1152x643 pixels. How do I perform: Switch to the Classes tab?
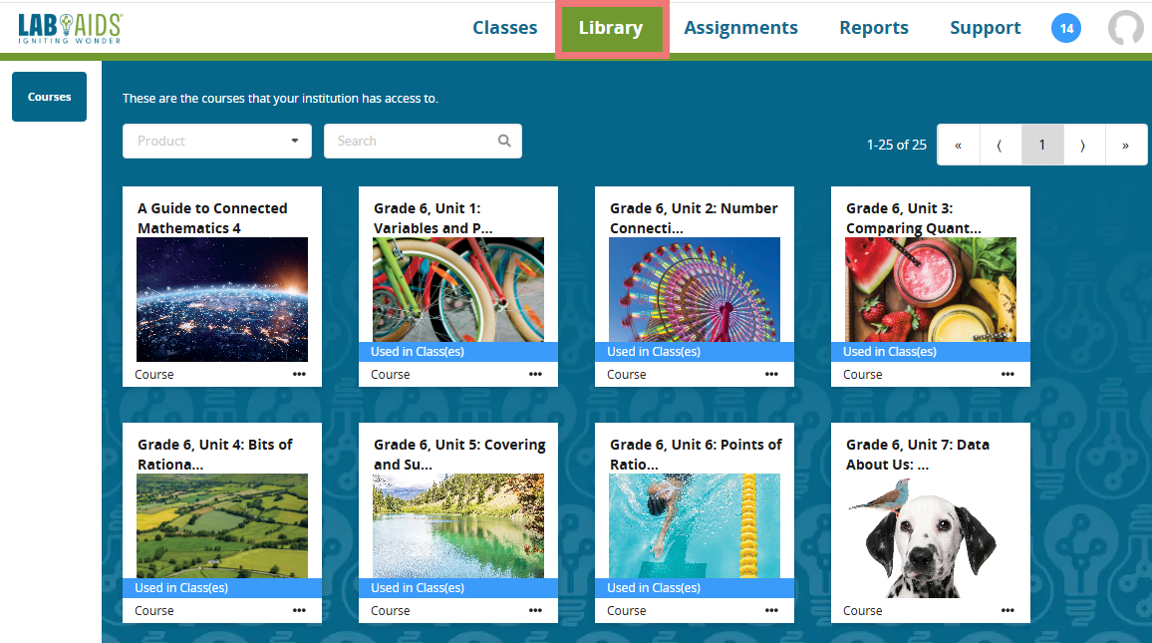[x=504, y=28]
